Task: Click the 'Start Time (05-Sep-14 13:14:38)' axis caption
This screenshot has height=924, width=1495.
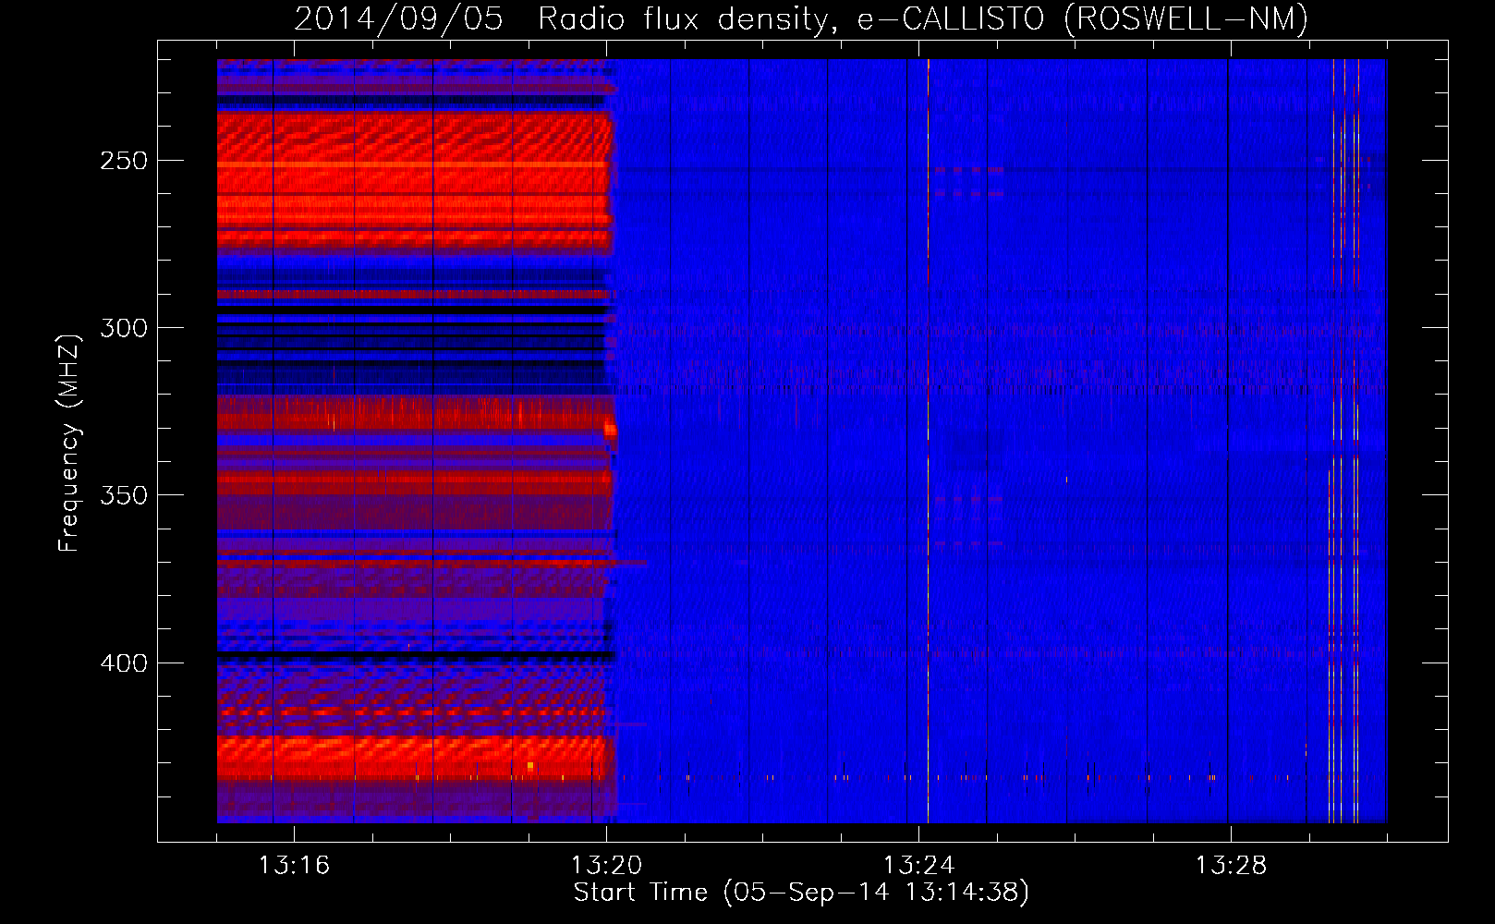Action: pyautogui.click(x=801, y=893)
